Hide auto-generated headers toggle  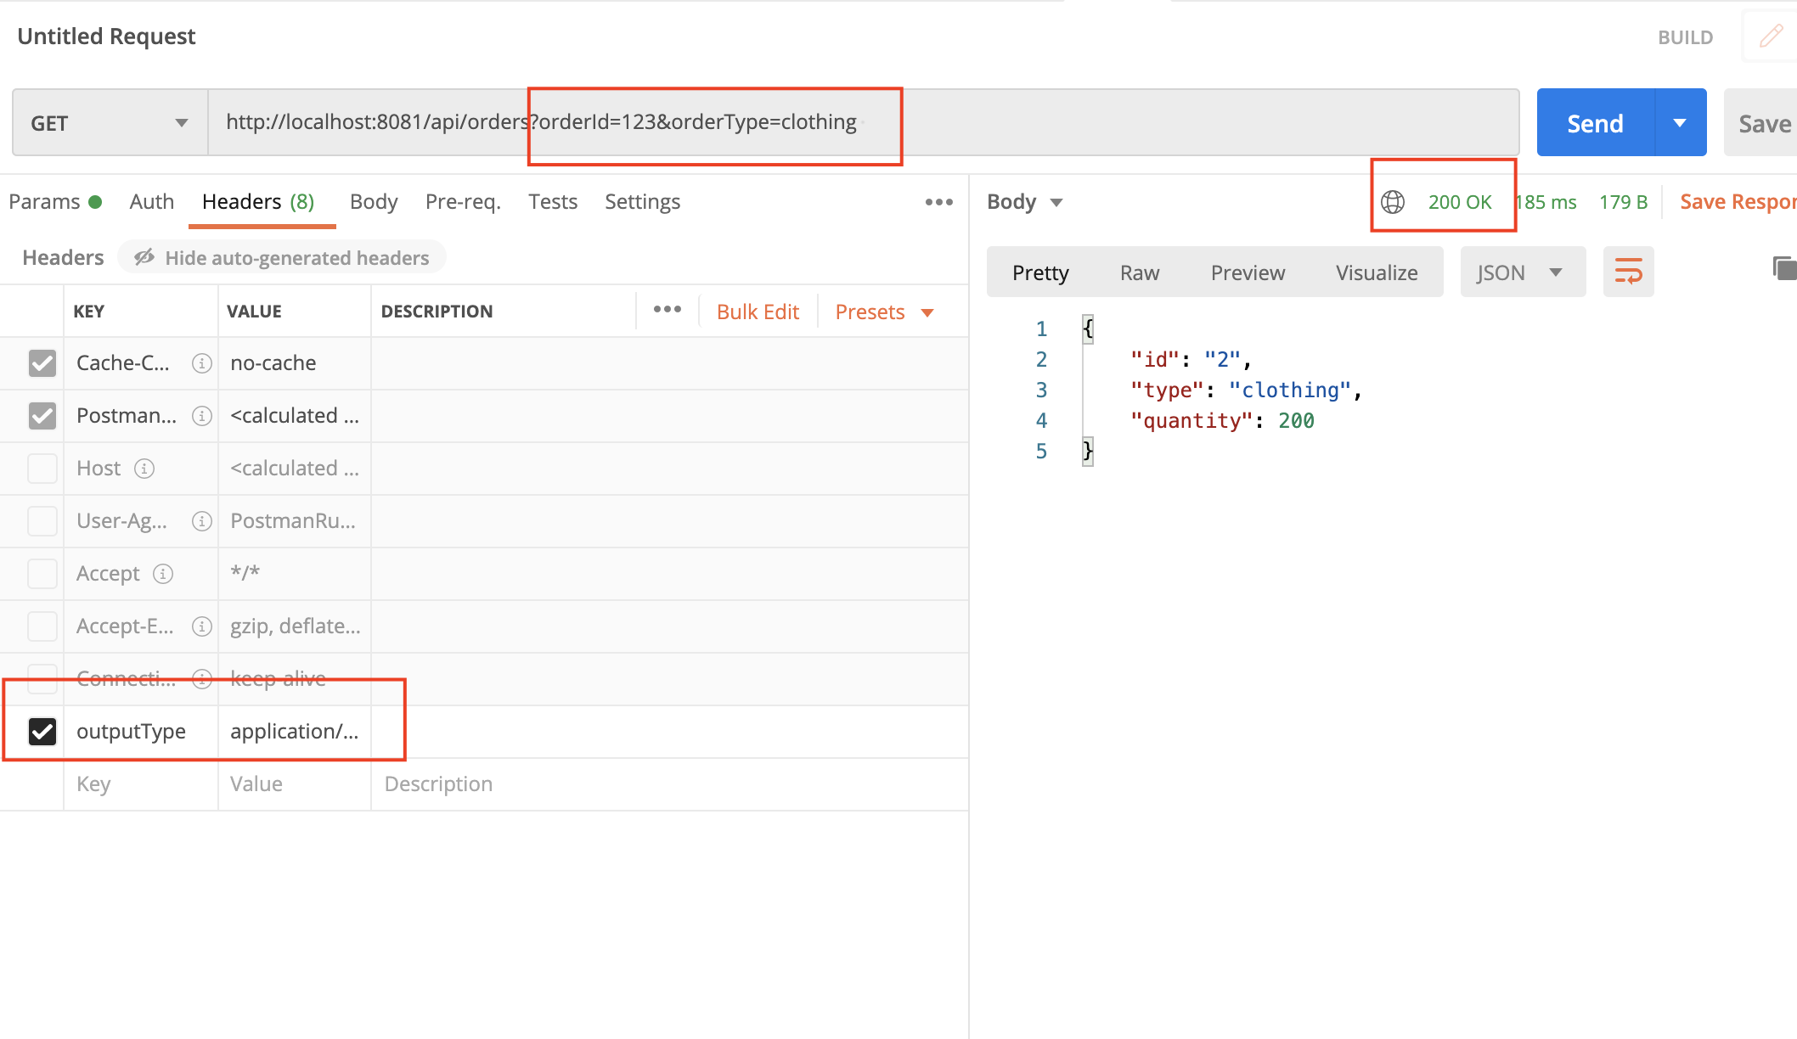pos(282,258)
